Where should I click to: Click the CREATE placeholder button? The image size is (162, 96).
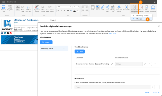coord(46,42)
